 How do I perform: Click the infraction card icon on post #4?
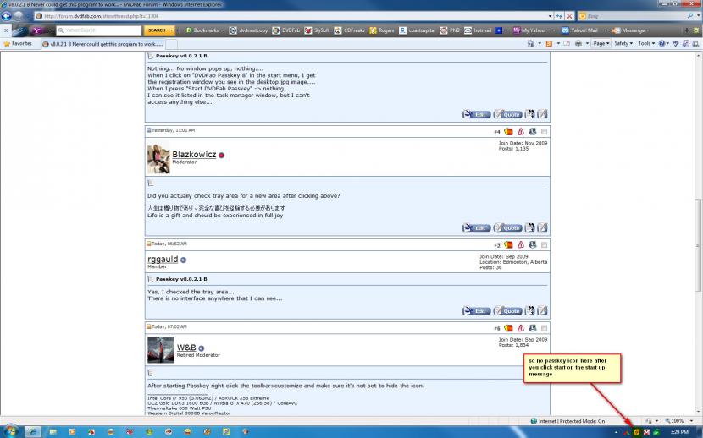click(508, 132)
